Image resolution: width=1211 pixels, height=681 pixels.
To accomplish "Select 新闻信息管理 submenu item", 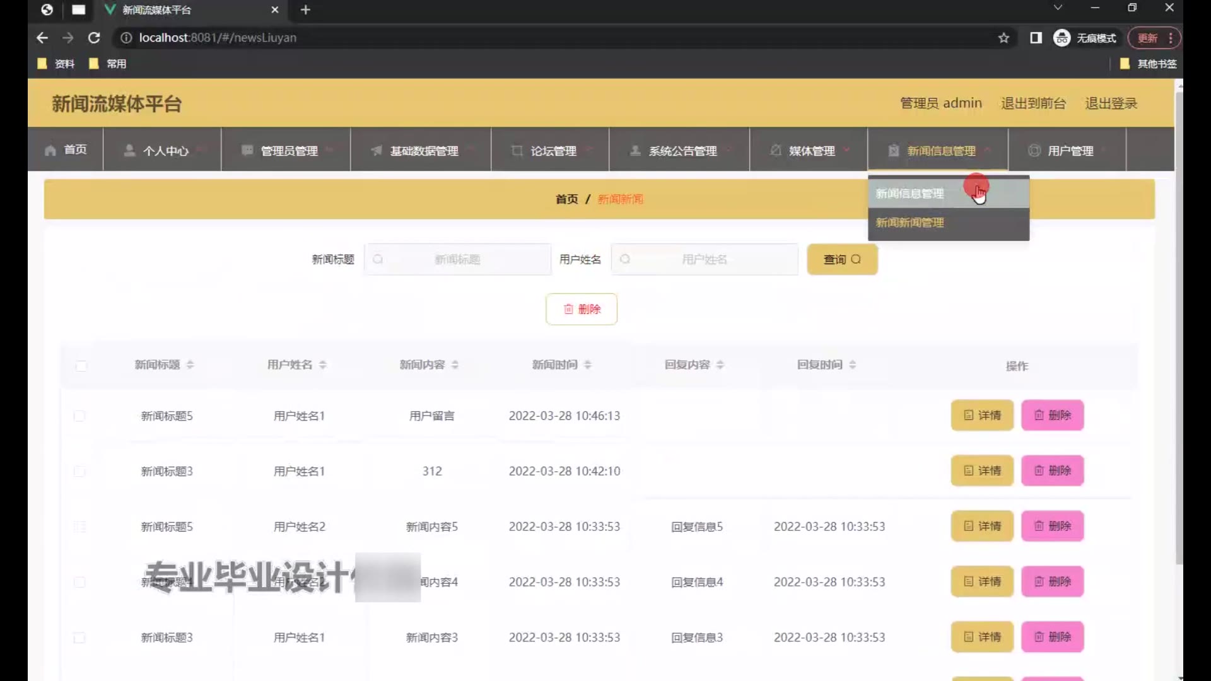I will 910,194.
